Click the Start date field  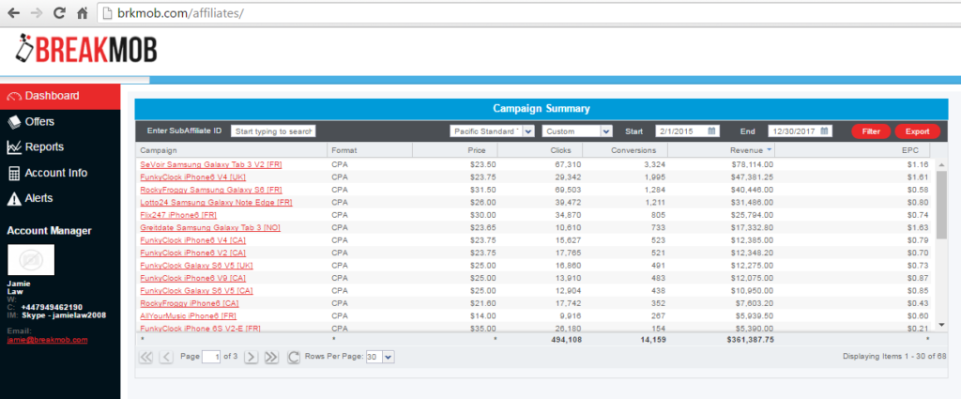(687, 131)
